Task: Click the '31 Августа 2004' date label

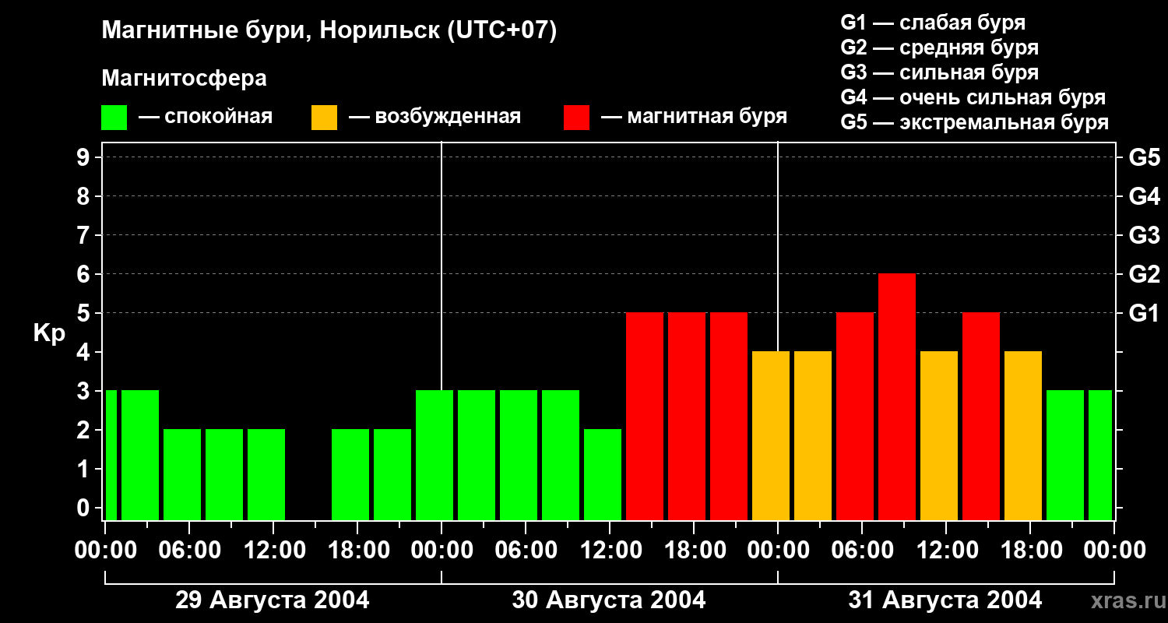Action: click(x=945, y=600)
